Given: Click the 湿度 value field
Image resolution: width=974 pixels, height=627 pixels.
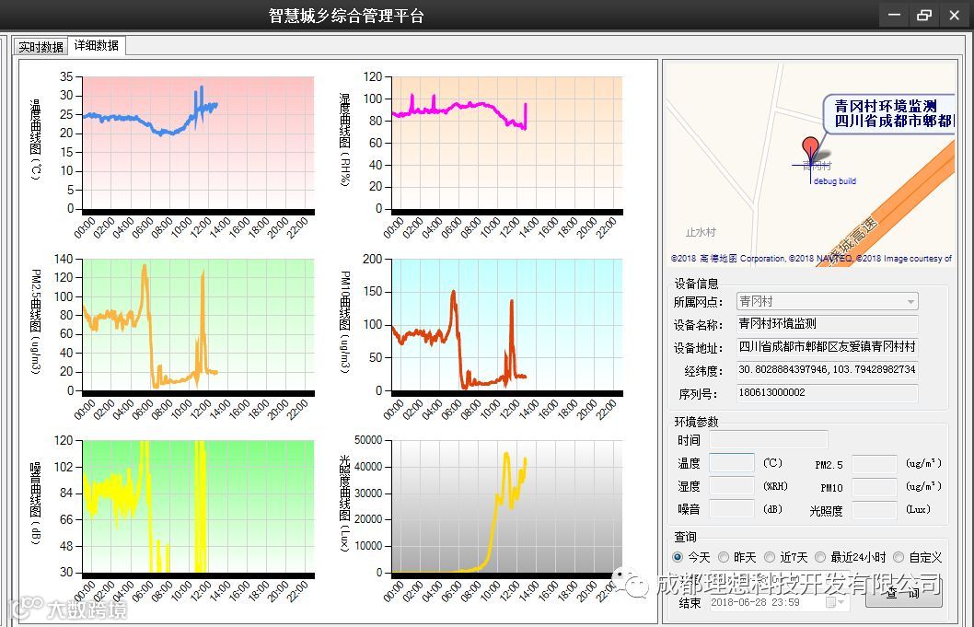Looking at the screenshot, I should [x=732, y=486].
